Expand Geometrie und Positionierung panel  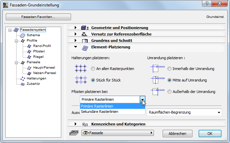tap(75, 28)
